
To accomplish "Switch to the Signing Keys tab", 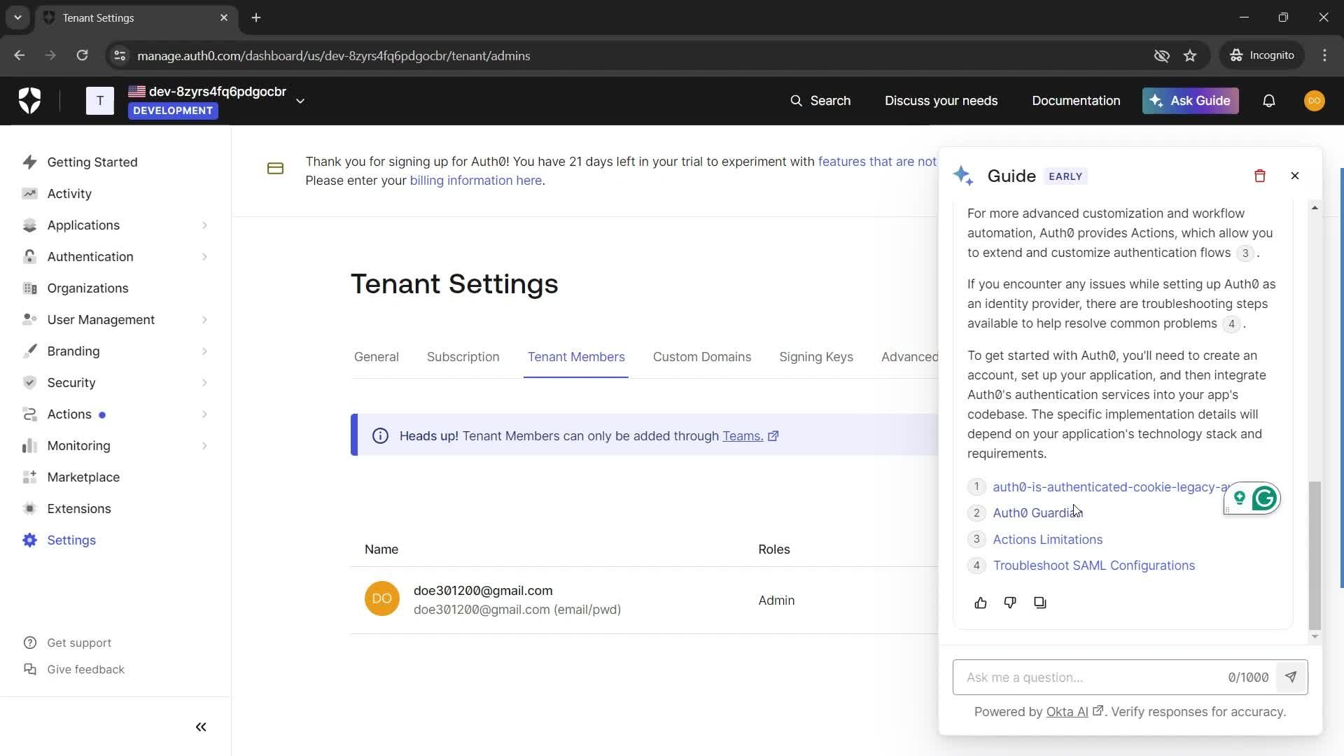I will click(x=815, y=357).
